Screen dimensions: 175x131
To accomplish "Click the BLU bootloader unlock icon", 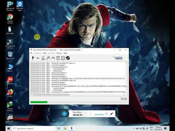I will (x=38, y=58).
